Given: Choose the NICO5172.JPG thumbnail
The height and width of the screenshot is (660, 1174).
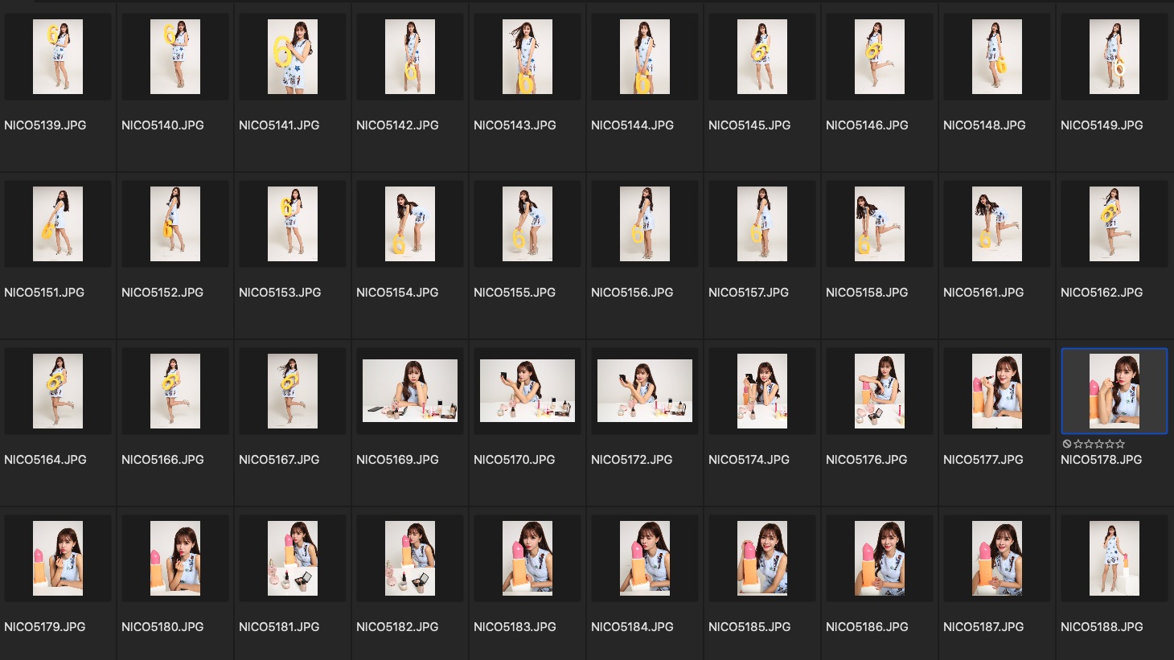Looking at the screenshot, I should pyautogui.click(x=645, y=391).
